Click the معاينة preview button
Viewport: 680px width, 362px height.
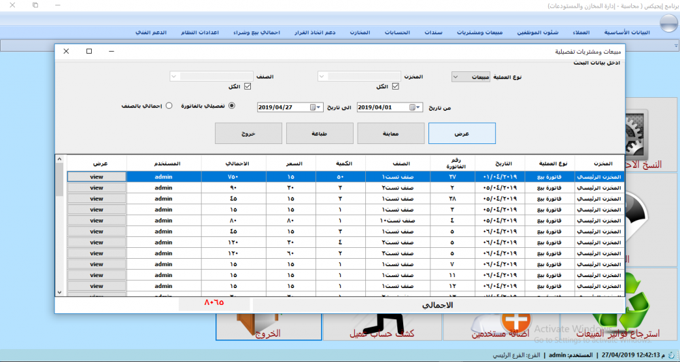point(391,133)
